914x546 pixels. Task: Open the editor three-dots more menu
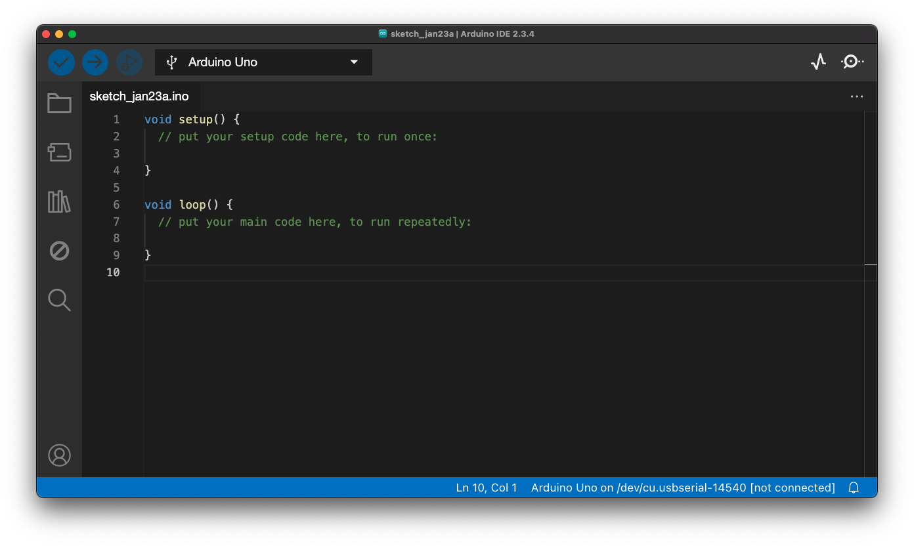(x=857, y=96)
